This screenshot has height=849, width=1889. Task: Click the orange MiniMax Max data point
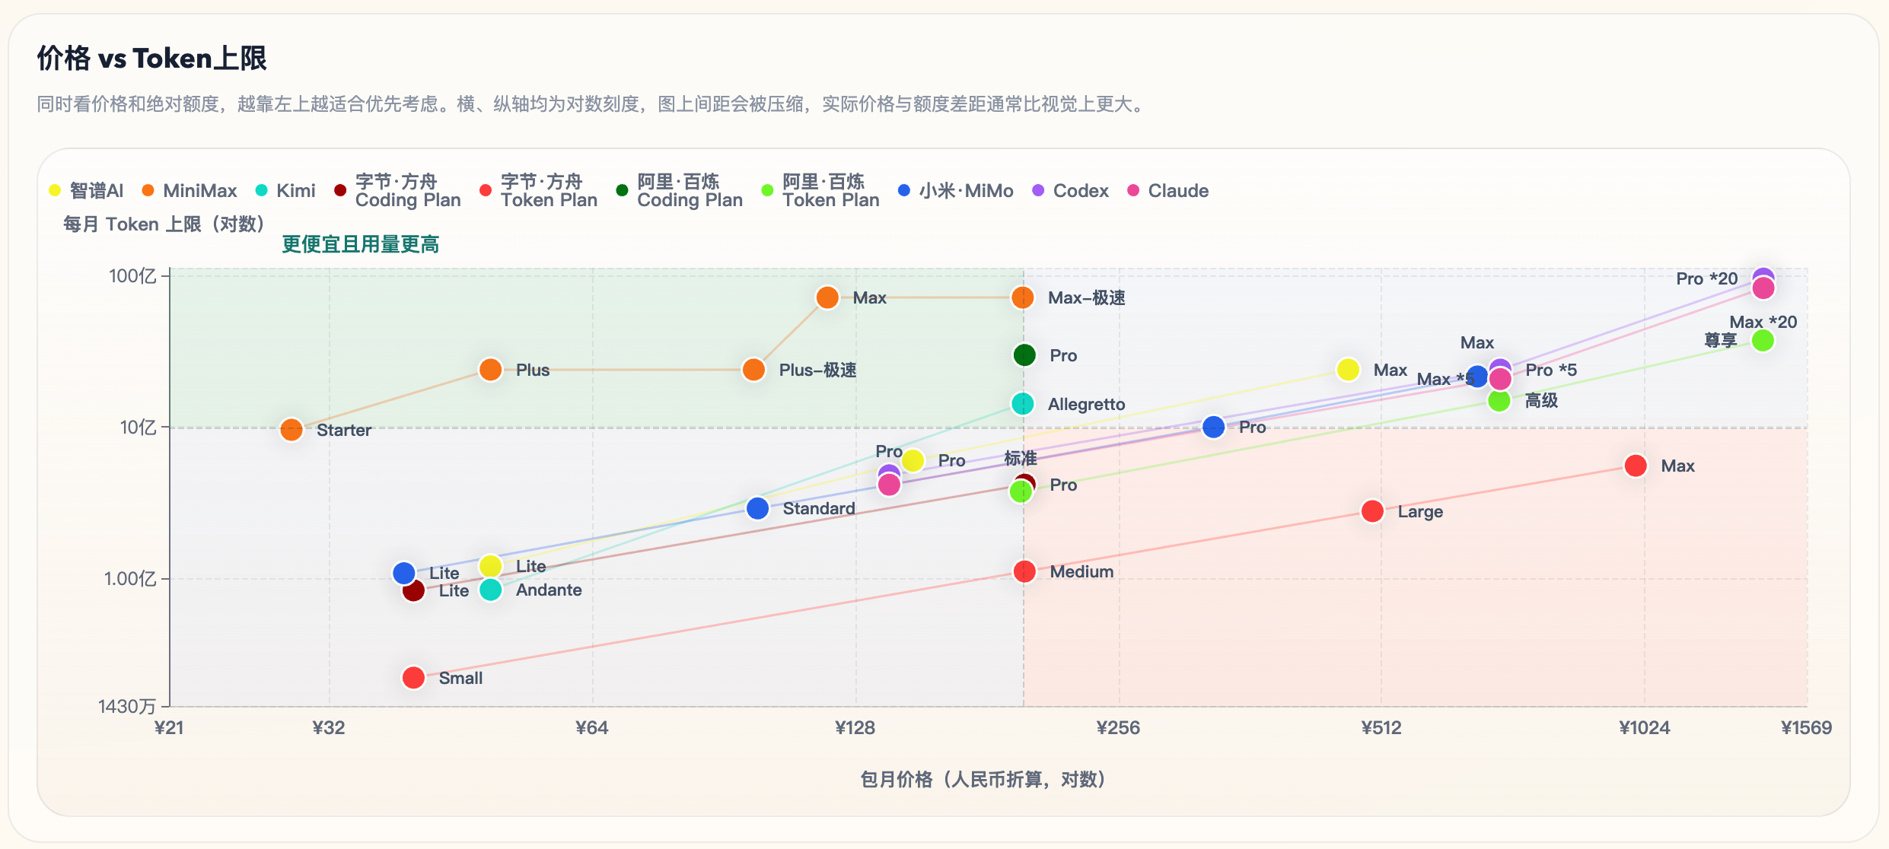pyautogui.click(x=827, y=297)
